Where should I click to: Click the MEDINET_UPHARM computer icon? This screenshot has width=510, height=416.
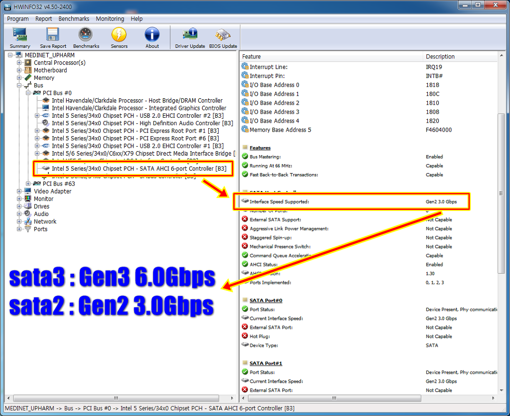pos(19,55)
